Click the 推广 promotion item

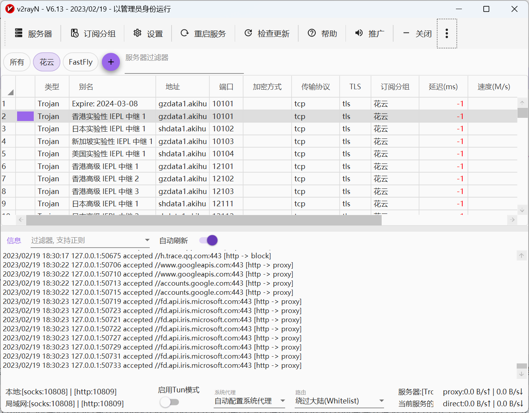[x=369, y=34]
